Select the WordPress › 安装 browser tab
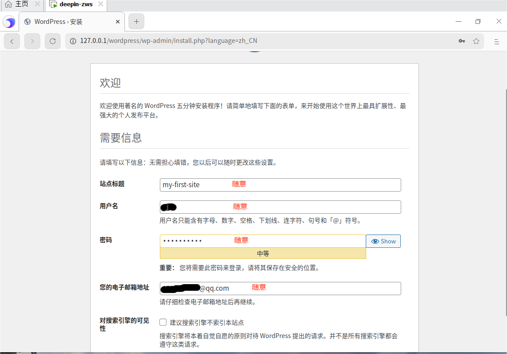Viewport: 507px width, 354px height. coord(66,21)
